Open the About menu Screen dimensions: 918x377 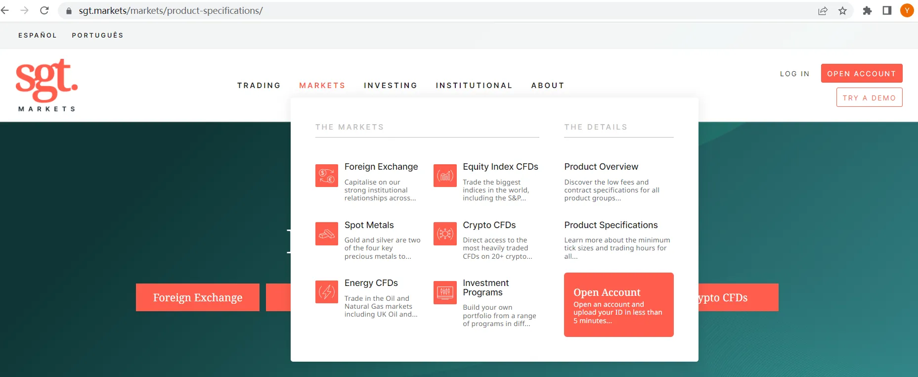[548, 86]
